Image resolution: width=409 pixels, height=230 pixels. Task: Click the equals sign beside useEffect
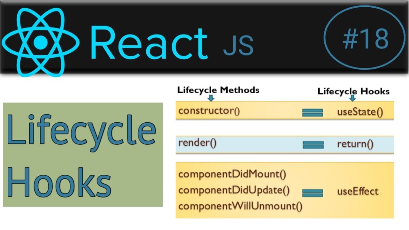click(313, 193)
